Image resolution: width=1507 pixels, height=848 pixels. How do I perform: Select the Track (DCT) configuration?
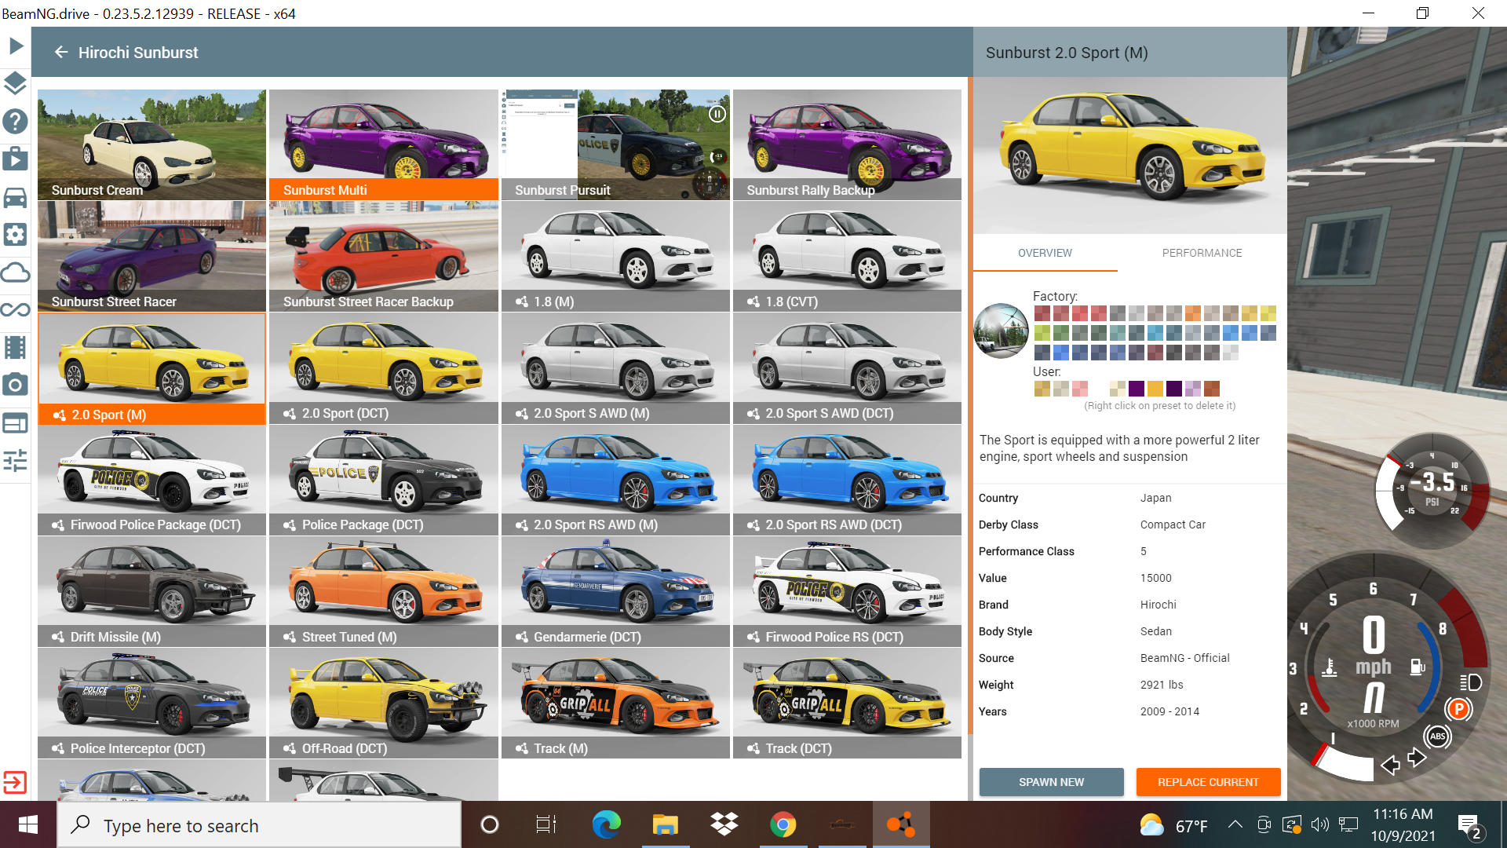[x=847, y=704]
